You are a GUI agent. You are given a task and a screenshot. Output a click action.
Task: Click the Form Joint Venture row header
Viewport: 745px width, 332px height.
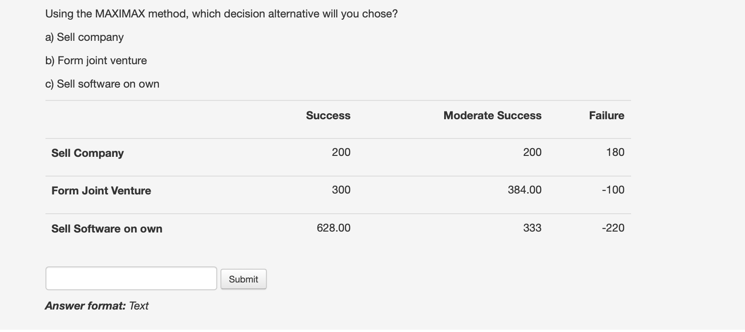tap(101, 191)
